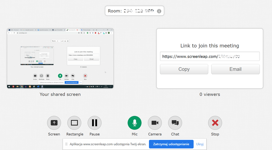The image size is (272, 150).
Task: Send the meeting link via Email button
Action: (235, 69)
